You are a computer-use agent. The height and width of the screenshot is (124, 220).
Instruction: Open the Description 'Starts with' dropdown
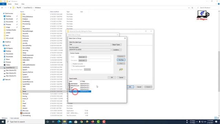point(82,61)
